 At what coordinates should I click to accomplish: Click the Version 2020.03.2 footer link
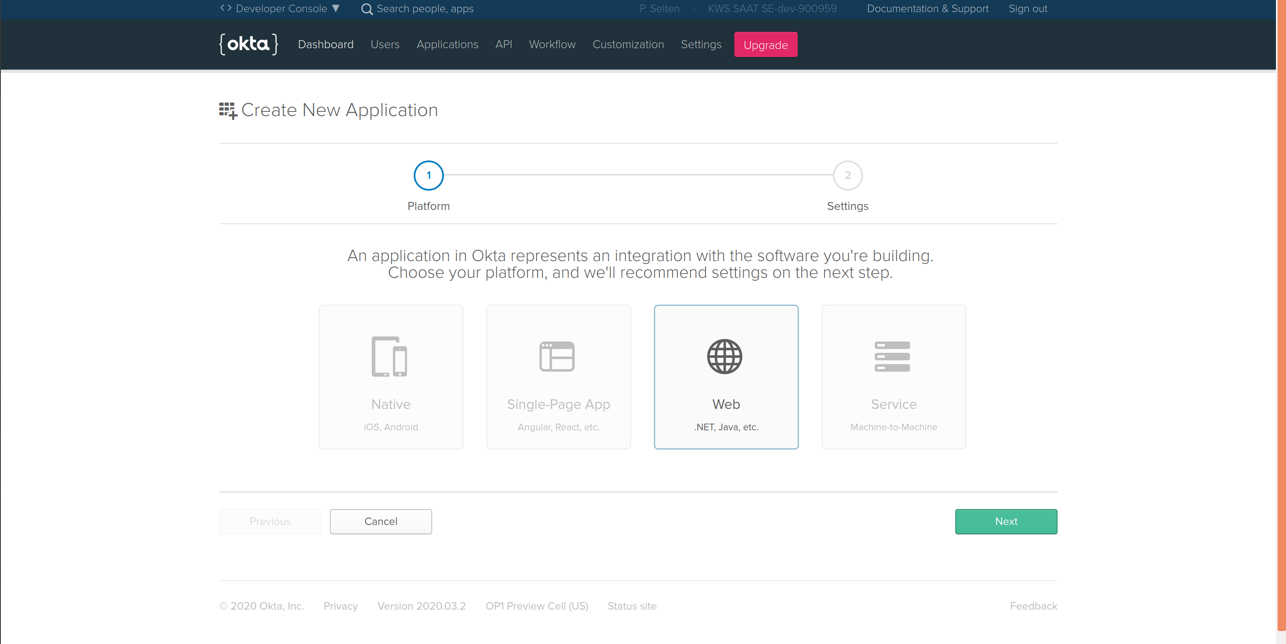421,606
